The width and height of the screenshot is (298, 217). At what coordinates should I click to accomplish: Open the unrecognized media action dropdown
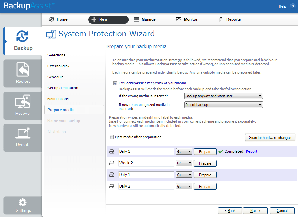pos(224,105)
